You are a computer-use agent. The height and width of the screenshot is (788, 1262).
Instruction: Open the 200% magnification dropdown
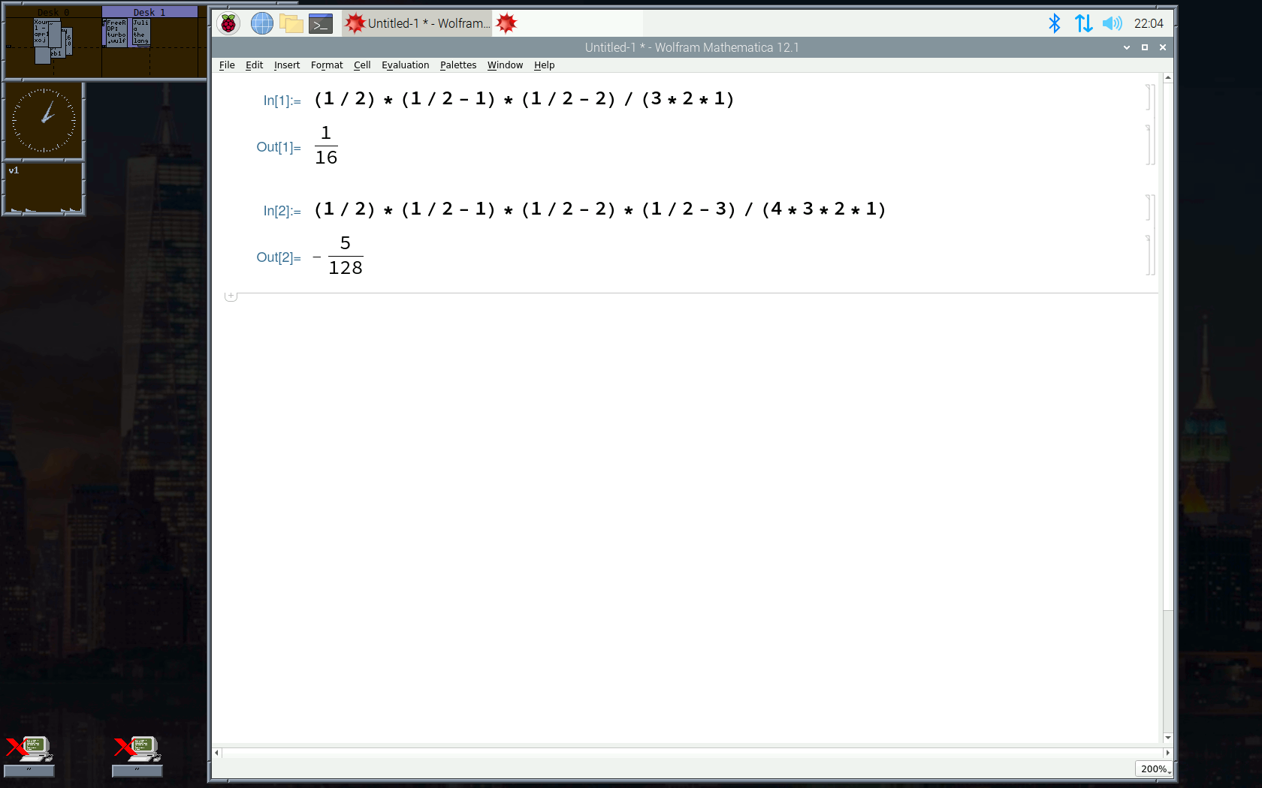1155,768
